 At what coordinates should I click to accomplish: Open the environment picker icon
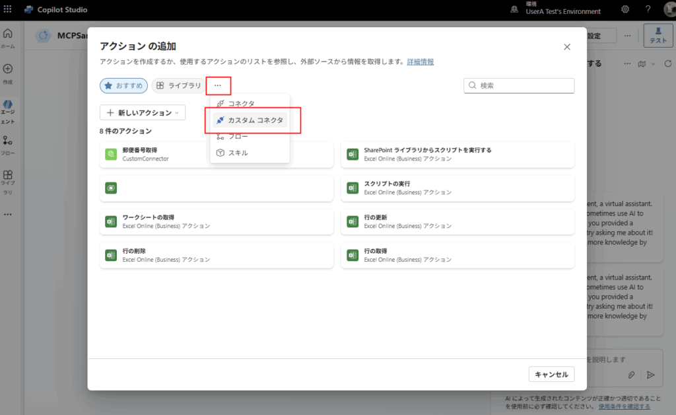(x=514, y=9)
